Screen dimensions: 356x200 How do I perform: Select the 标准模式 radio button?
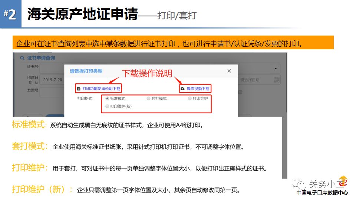point(107,99)
